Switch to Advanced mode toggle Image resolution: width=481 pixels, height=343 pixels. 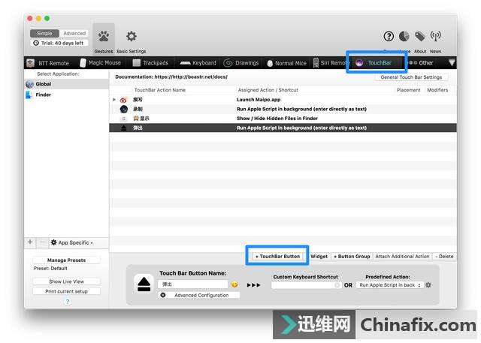74,33
